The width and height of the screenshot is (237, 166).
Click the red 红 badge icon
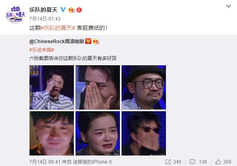(79, 10)
